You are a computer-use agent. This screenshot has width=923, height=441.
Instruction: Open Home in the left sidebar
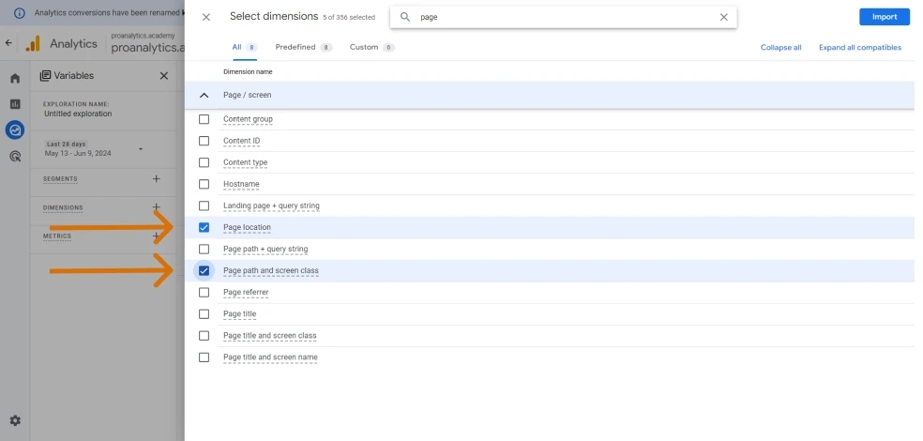click(15, 78)
